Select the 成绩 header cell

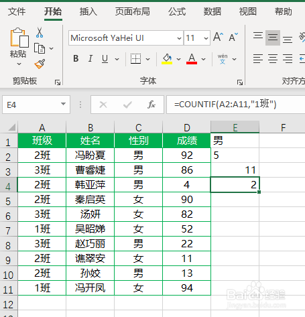(187, 141)
